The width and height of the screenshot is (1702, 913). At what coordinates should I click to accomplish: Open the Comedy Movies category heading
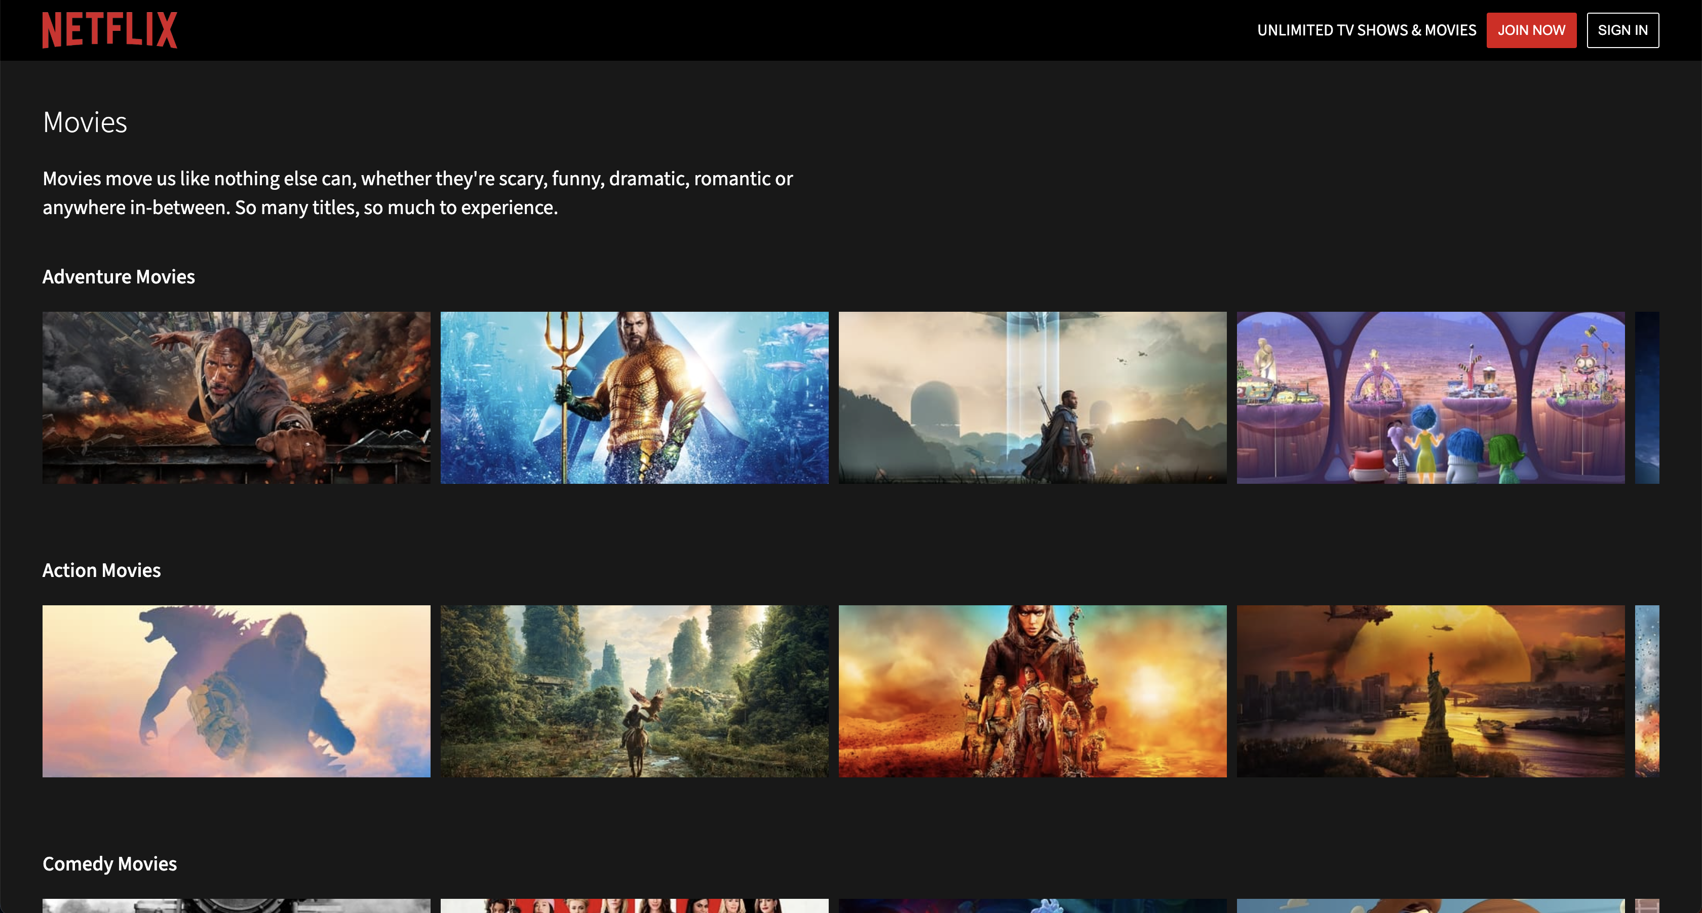[x=109, y=863]
